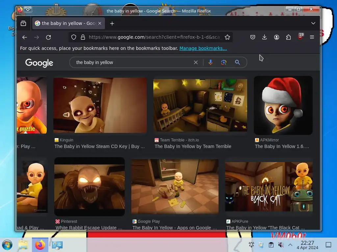
Task: Open the third taskbar application icon
Action: (57, 245)
